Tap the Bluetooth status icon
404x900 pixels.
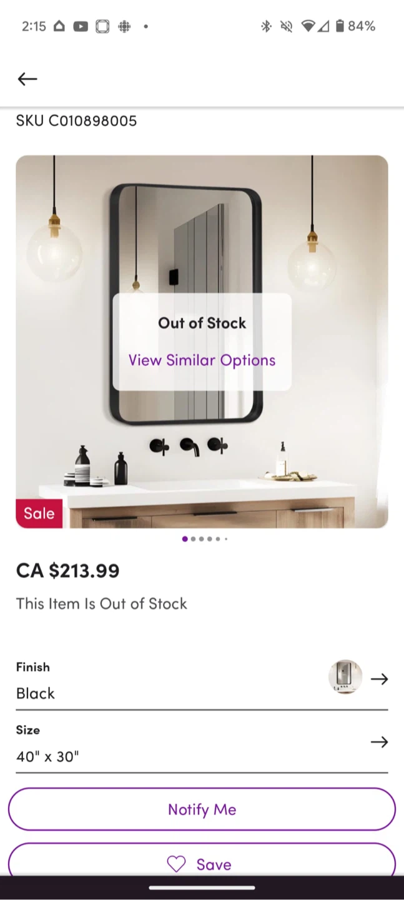[266, 26]
